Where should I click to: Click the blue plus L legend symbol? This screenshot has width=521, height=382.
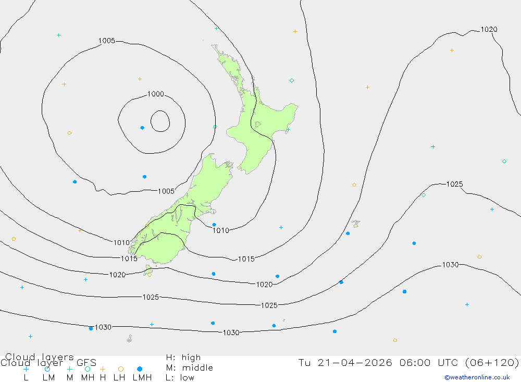coord(26,369)
